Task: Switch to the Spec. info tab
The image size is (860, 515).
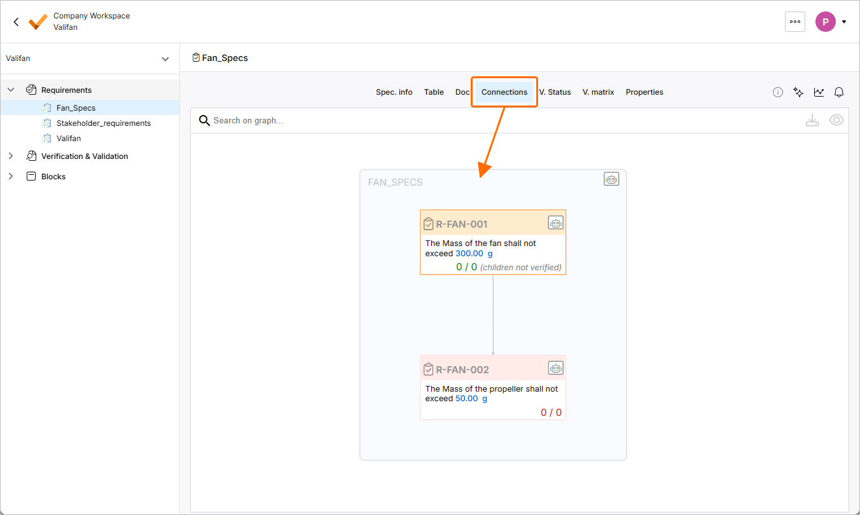Action: [394, 92]
